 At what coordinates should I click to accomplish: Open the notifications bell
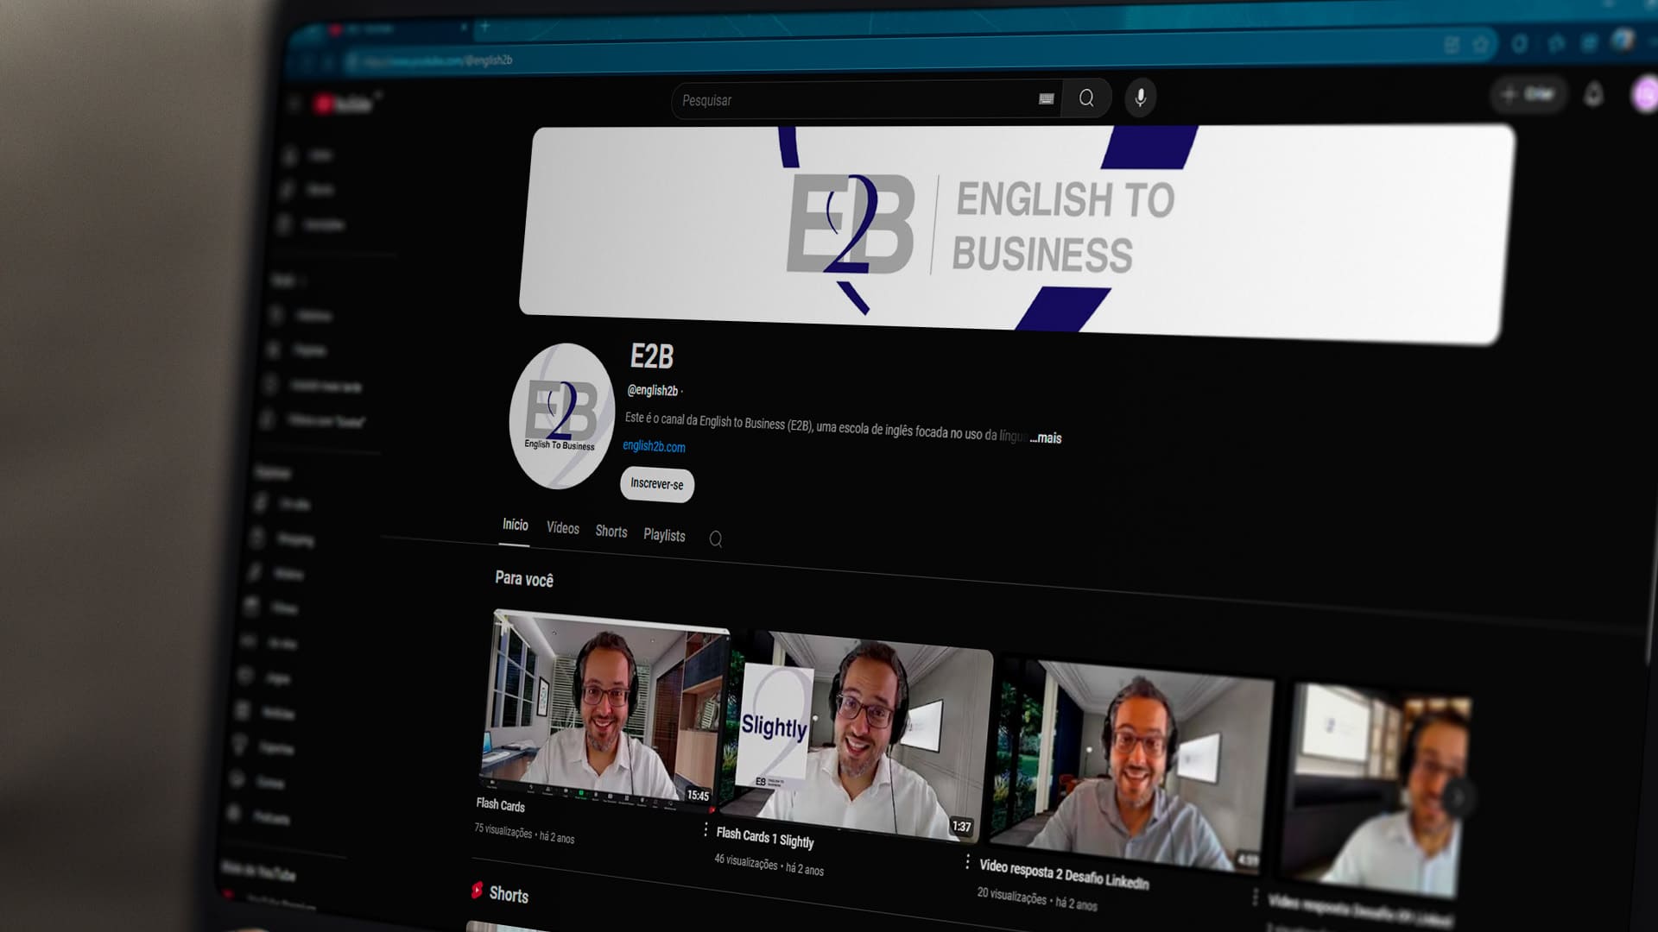coord(1593,94)
